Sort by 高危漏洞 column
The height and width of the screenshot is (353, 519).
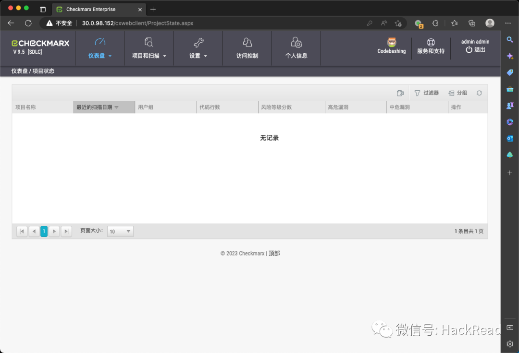coord(356,107)
